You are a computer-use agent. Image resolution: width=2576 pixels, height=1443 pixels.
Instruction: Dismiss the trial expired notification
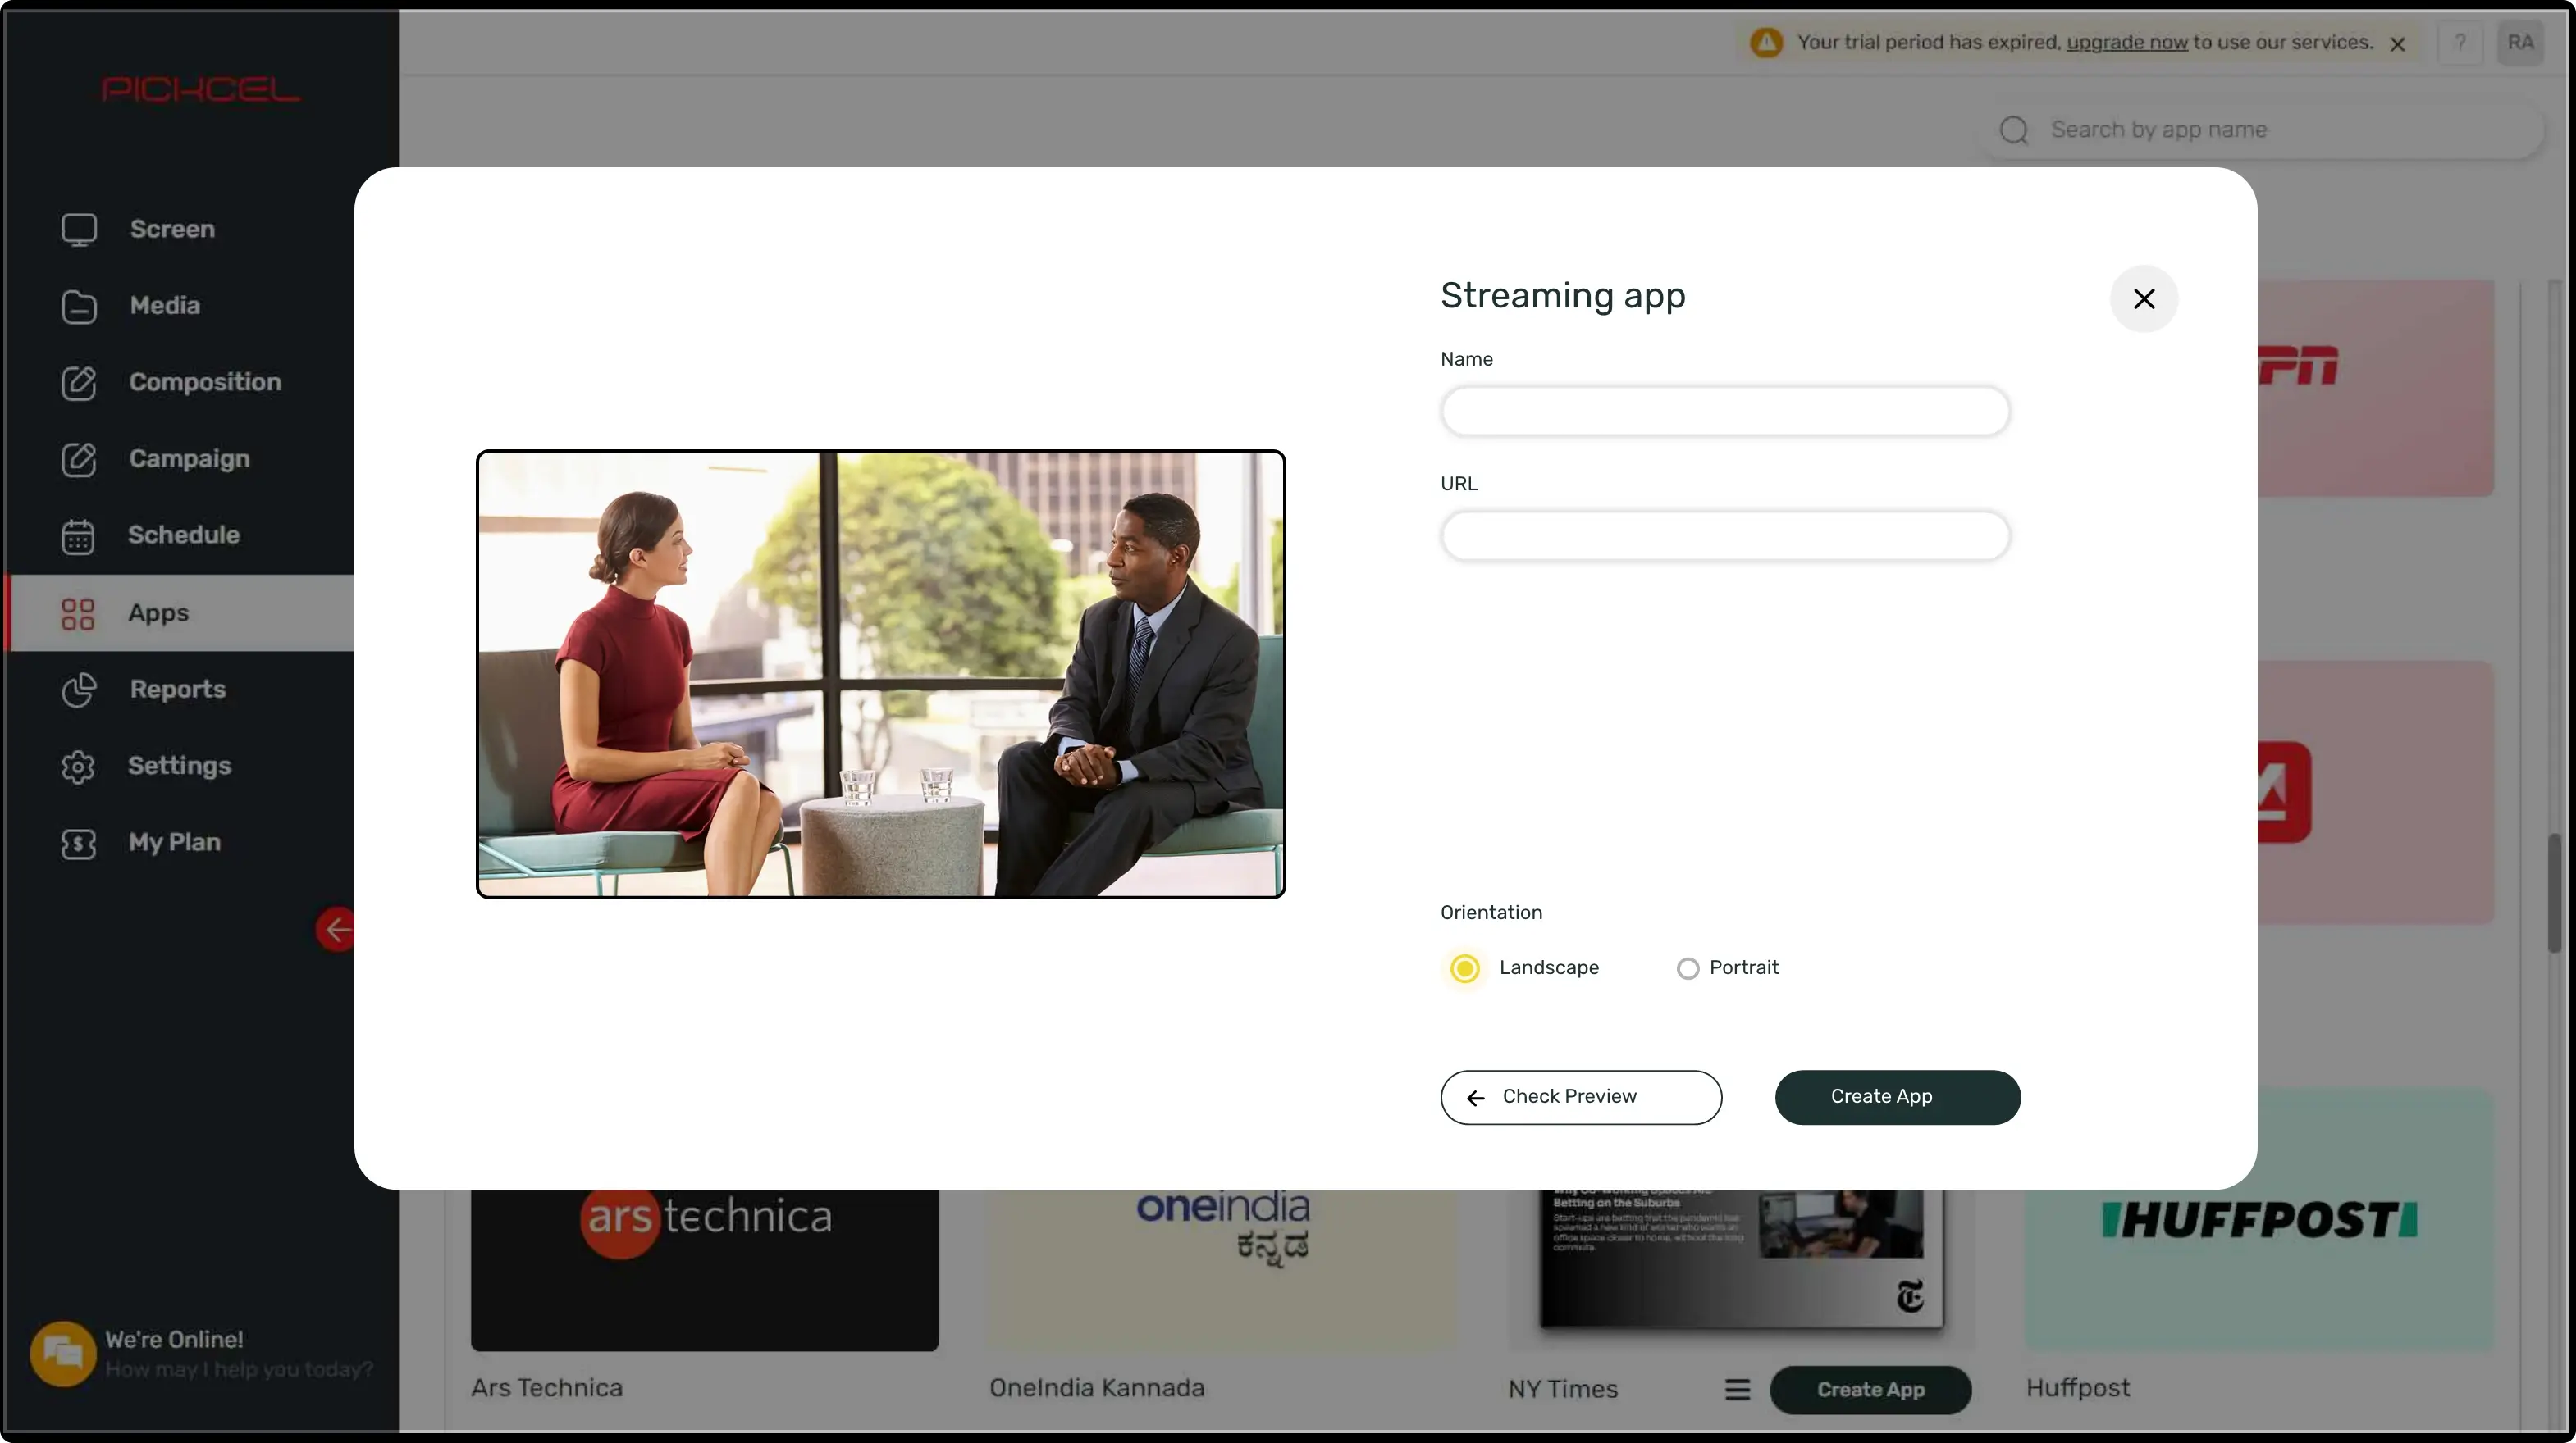click(x=2397, y=44)
